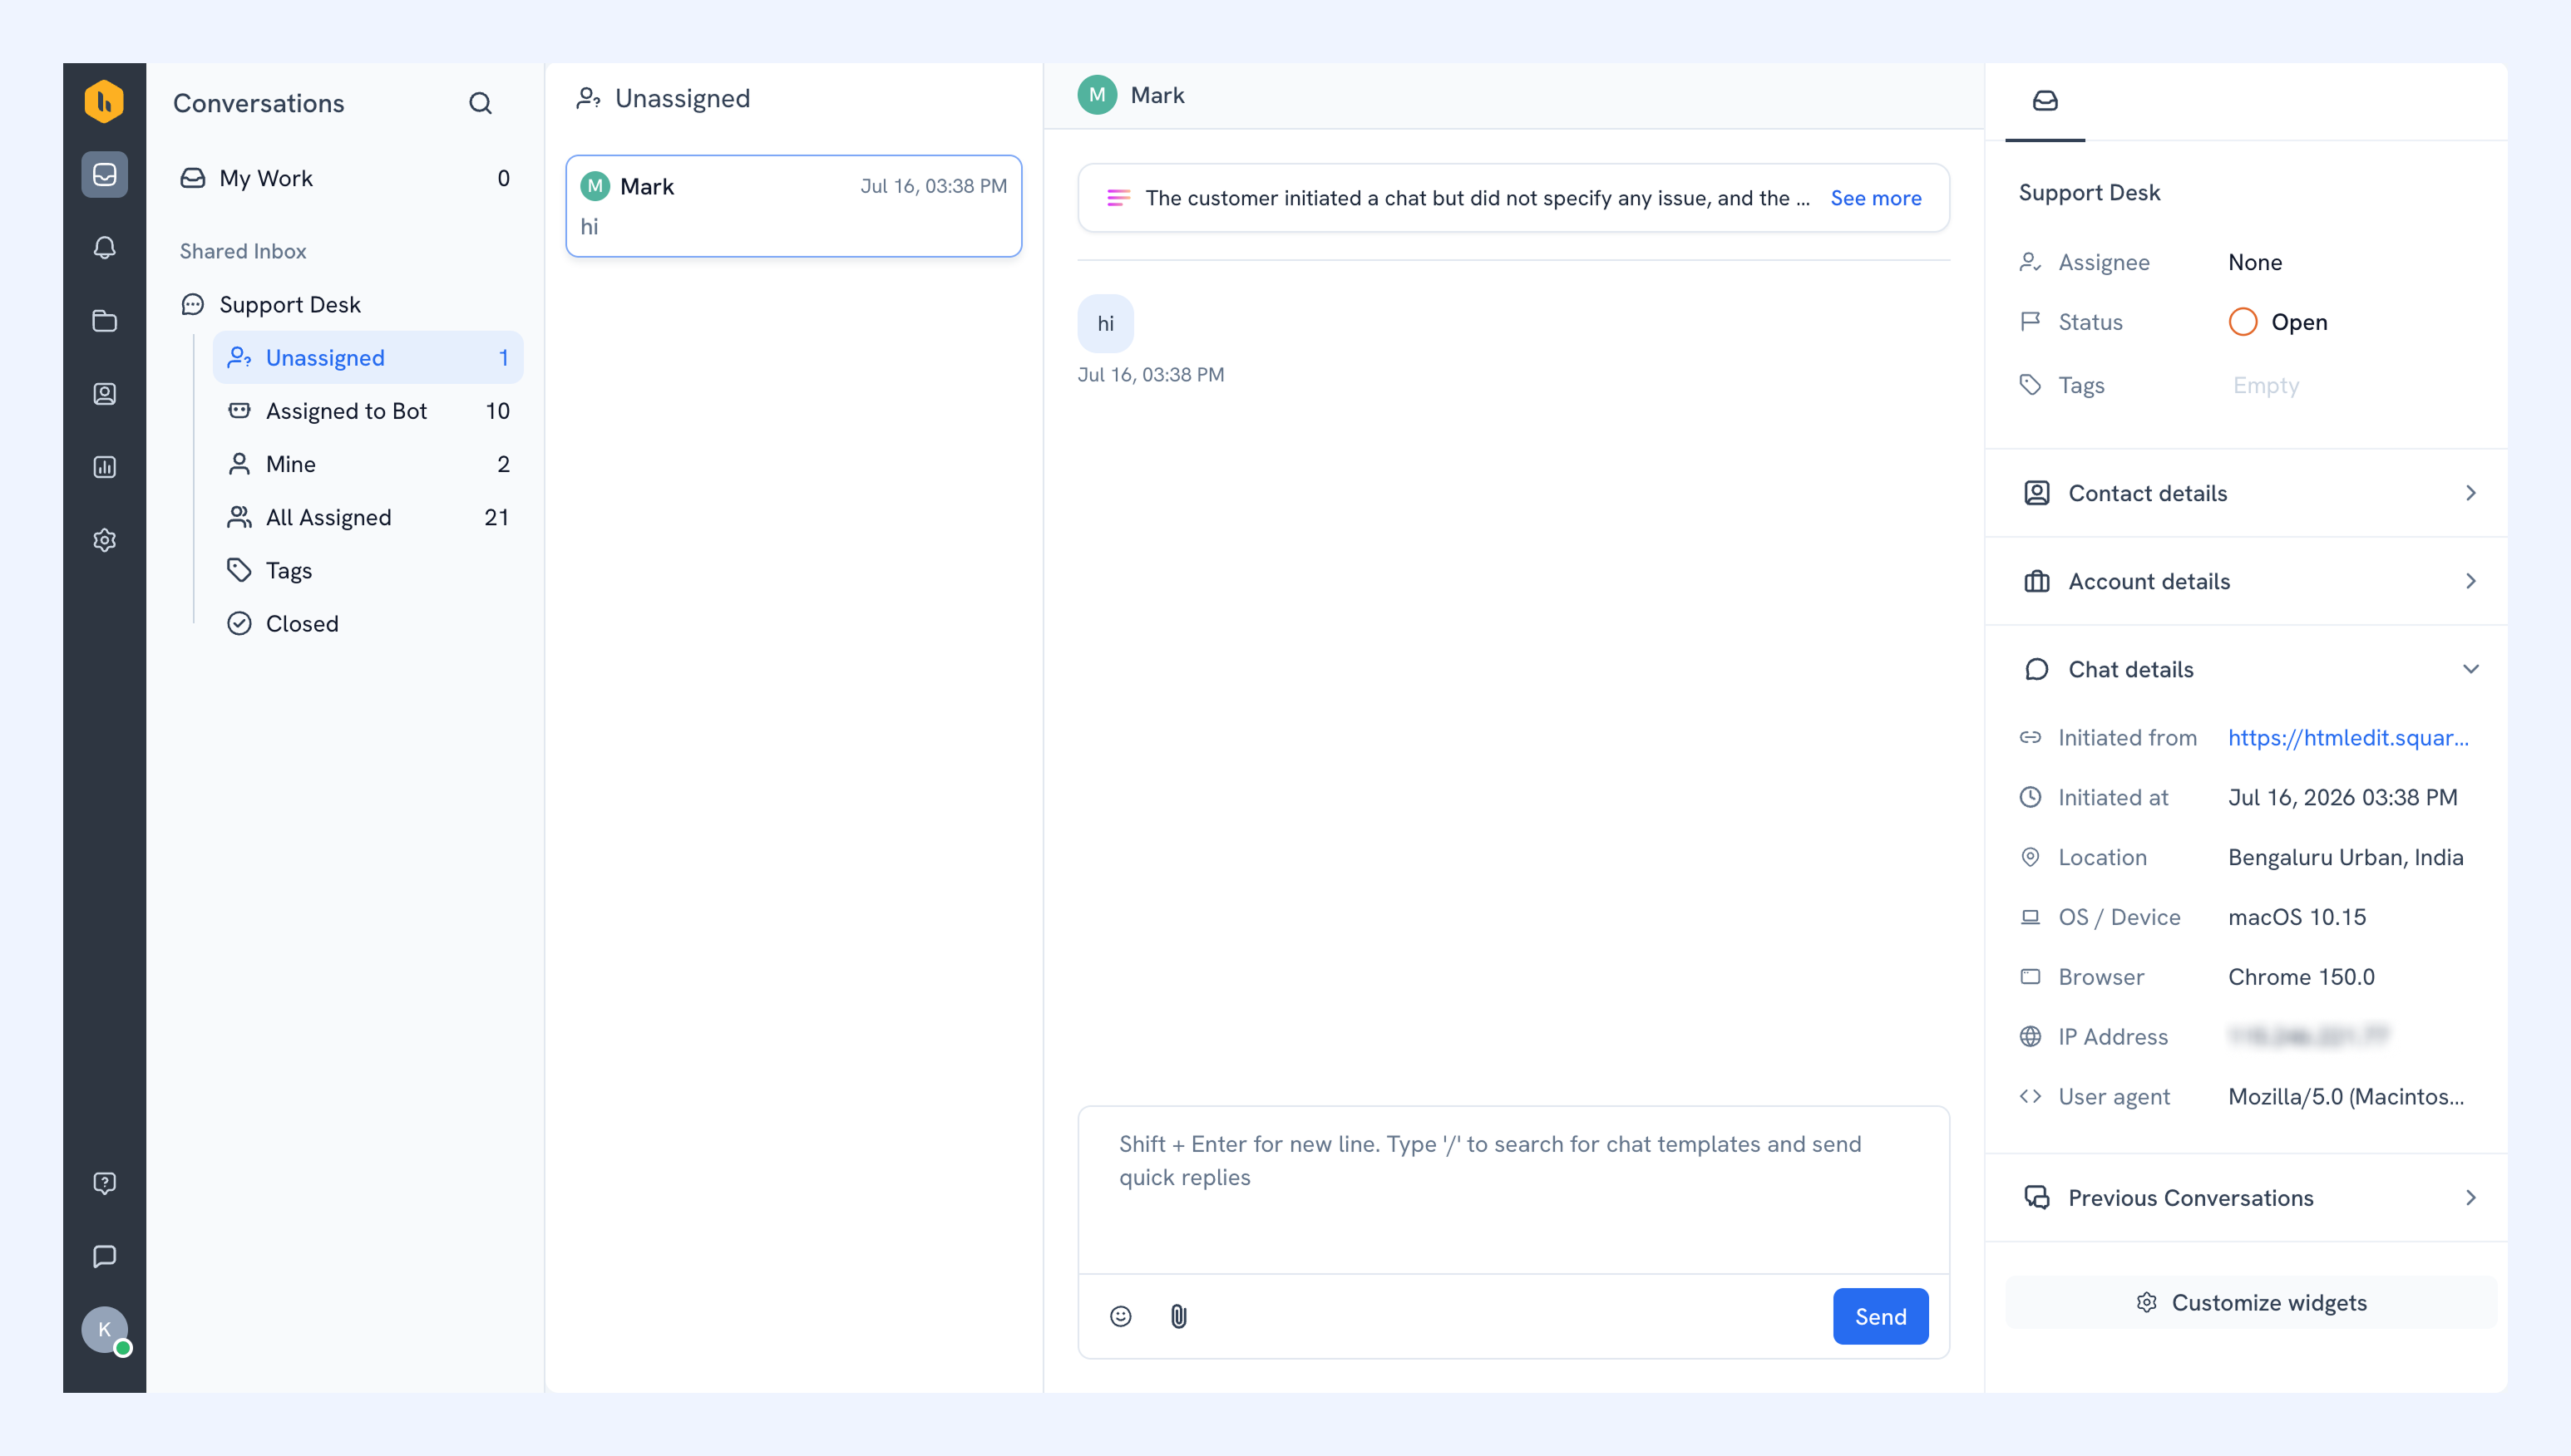Screen dimensions: 2571x1456
Task: Select the Unassigned inbox view
Action: [368, 358]
